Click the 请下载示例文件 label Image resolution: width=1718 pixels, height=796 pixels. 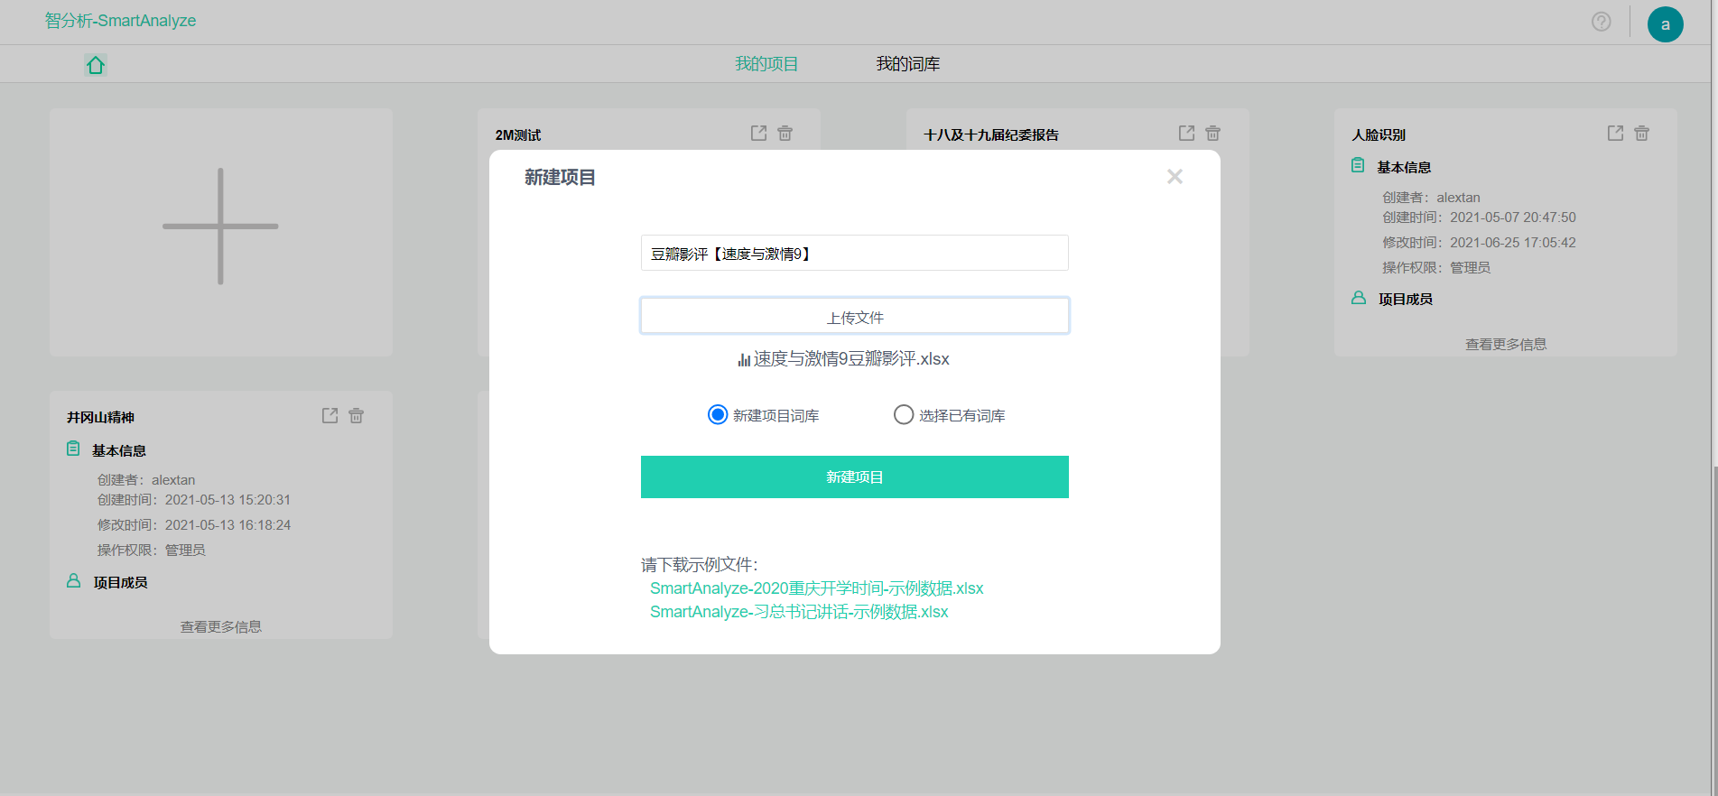pyautogui.click(x=700, y=565)
